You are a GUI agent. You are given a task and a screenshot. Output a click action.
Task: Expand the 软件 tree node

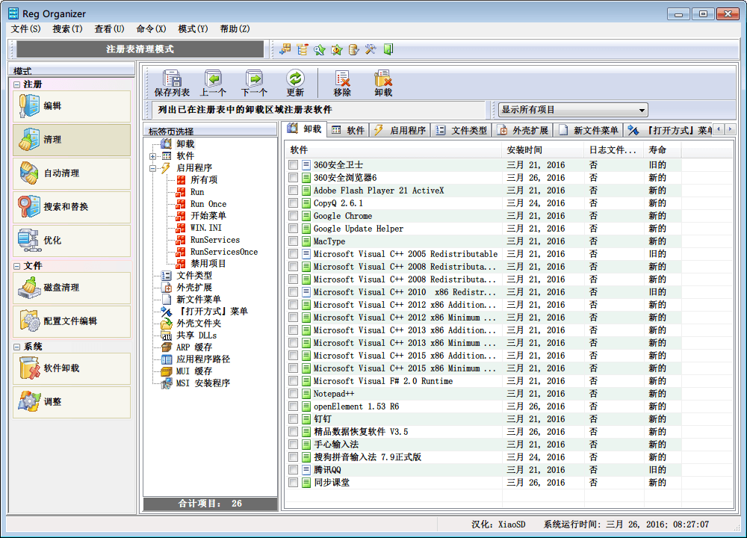point(152,156)
